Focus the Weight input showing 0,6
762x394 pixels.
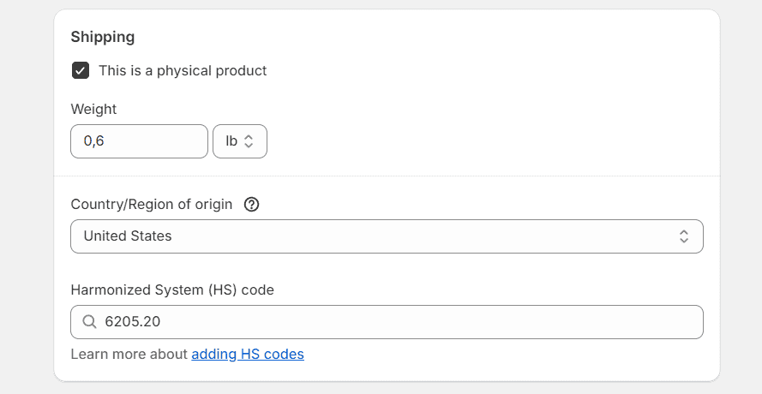tap(139, 141)
